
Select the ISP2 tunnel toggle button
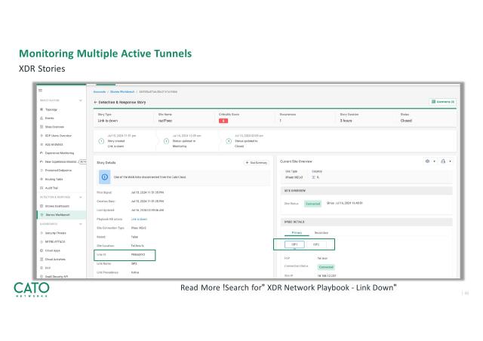tap(316, 244)
